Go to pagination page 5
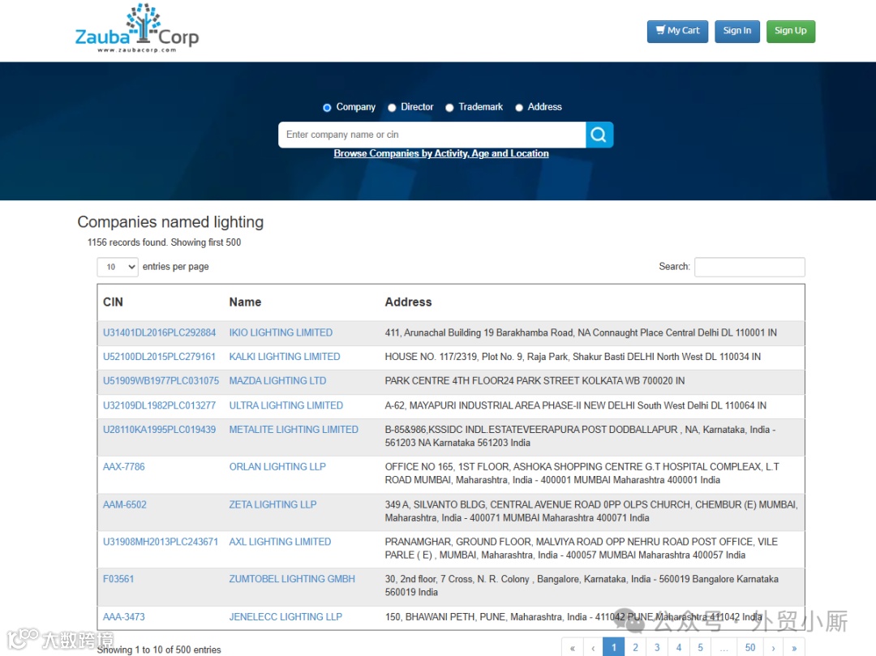 click(700, 648)
